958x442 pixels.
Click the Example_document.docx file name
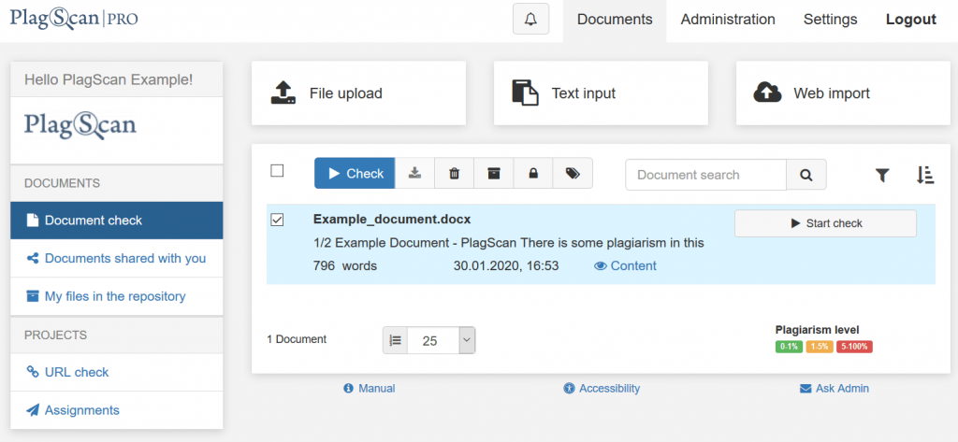click(392, 220)
